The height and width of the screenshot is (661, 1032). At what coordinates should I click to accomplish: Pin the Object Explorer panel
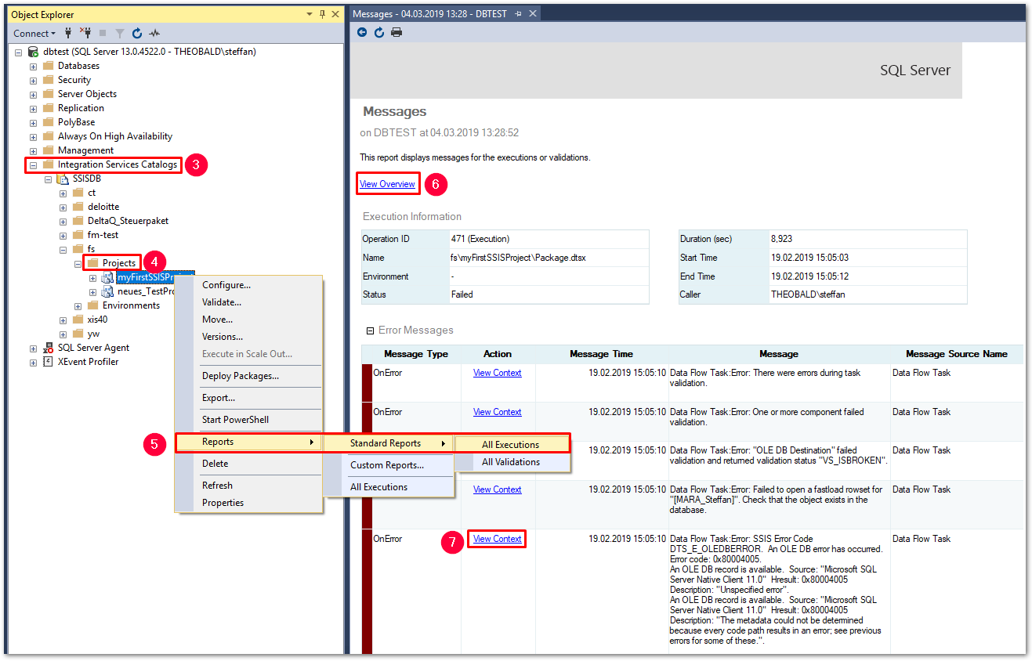tap(321, 14)
